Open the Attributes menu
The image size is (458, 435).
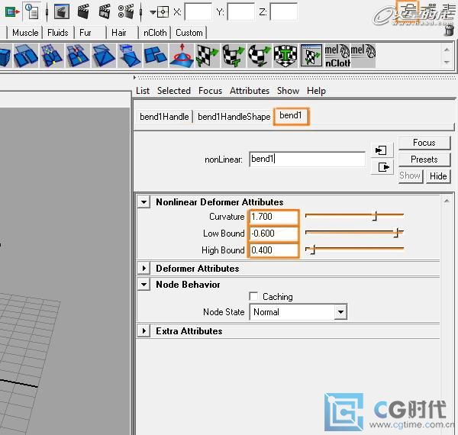click(250, 91)
